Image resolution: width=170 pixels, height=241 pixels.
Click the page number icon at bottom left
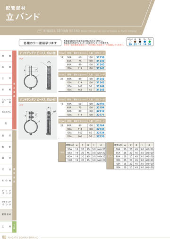pyautogui.click(x=4, y=237)
